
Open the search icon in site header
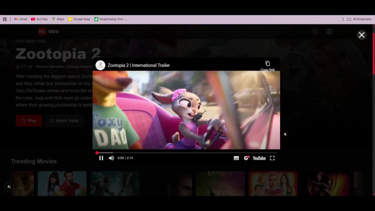315,31
